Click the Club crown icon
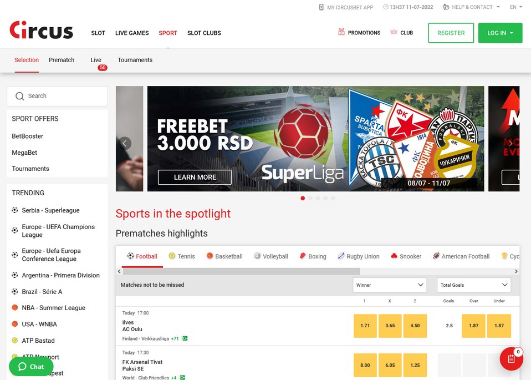The width and height of the screenshot is (531, 380). tap(394, 32)
